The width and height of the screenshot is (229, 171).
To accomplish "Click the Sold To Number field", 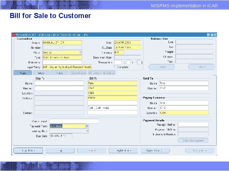I will tap(184, 88).
